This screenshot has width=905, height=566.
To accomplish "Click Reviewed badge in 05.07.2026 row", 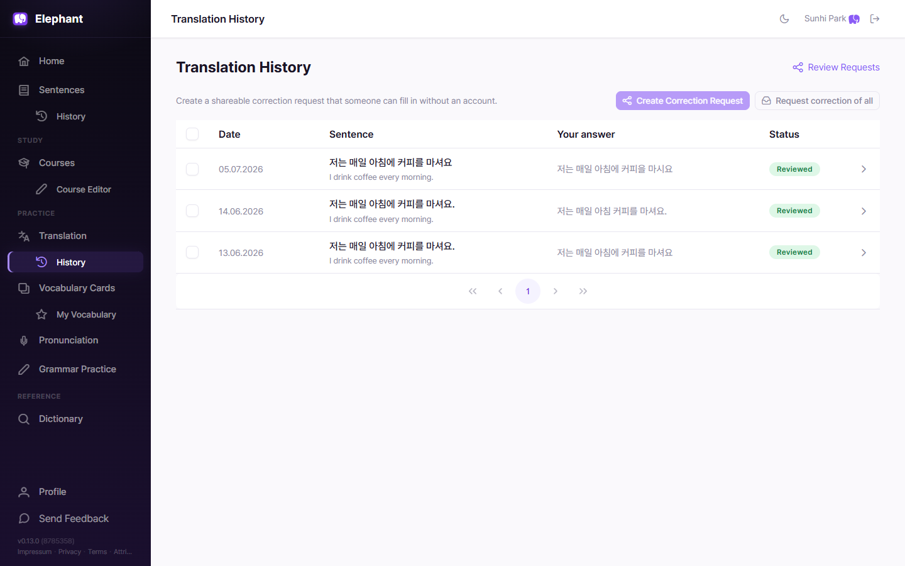I will tap(794, 169).
